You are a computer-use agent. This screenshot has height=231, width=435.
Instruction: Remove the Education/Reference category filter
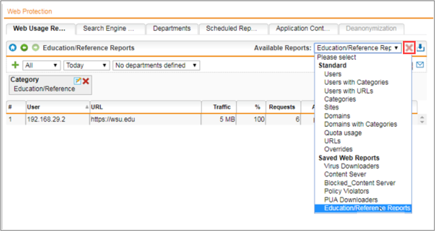point(86,81)
